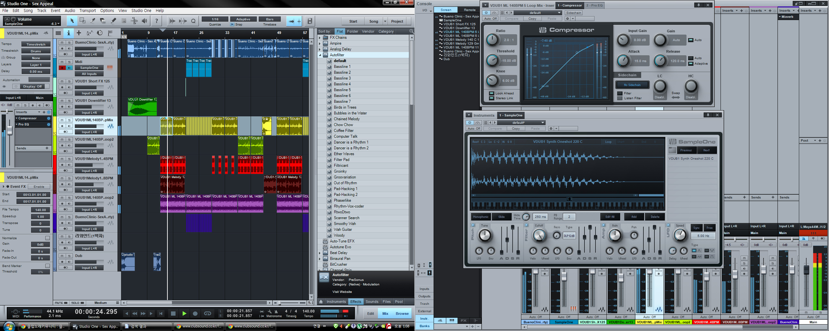Click the Stop button in transport

point(173,313)
